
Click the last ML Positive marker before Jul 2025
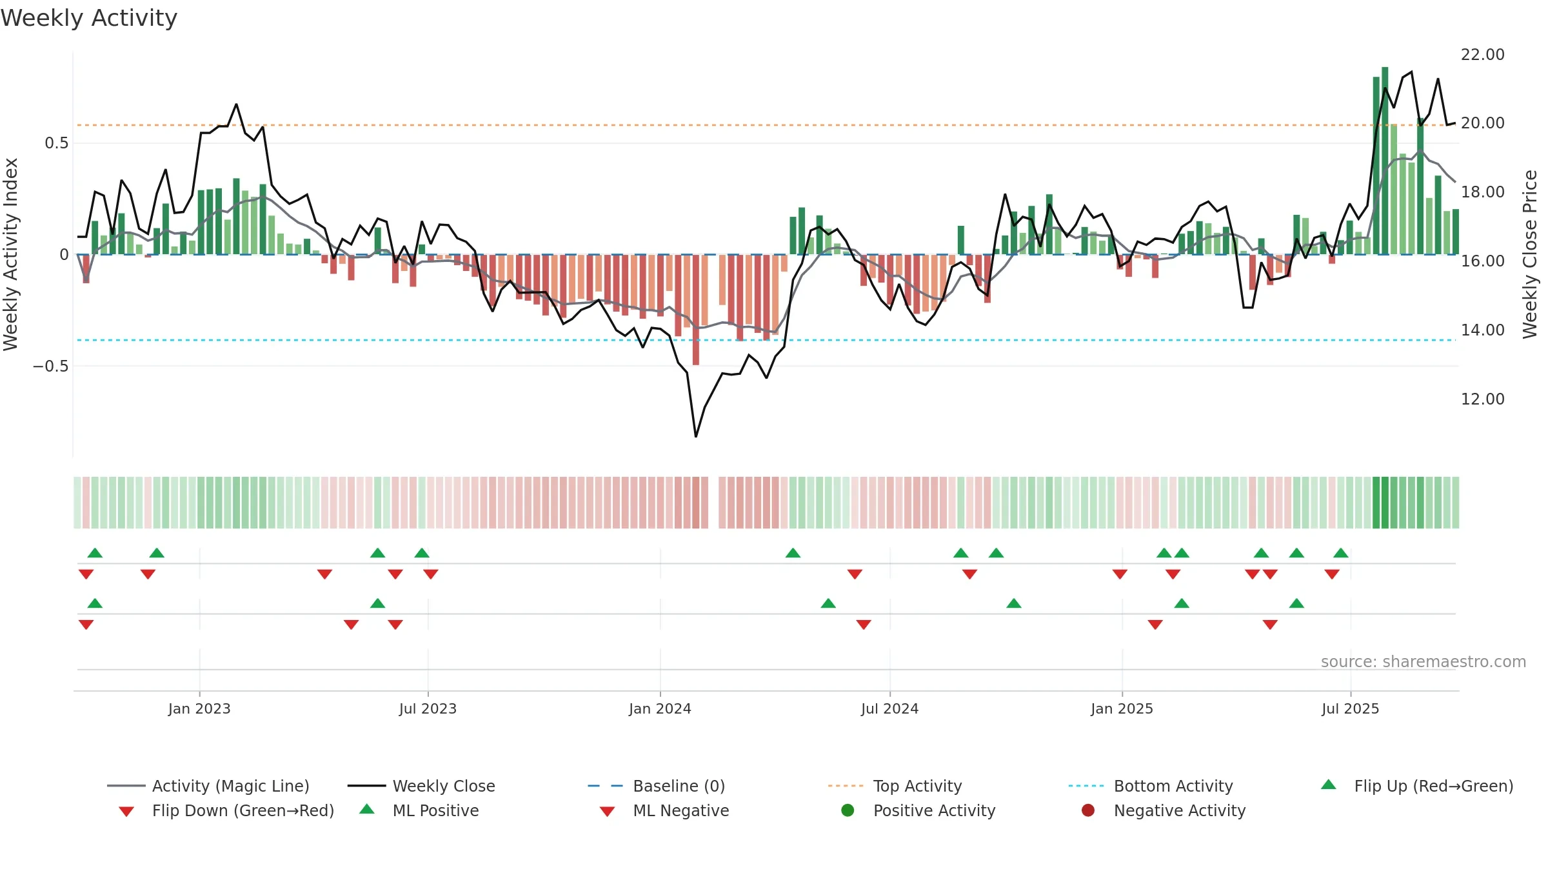click(x=1296, y=603)
